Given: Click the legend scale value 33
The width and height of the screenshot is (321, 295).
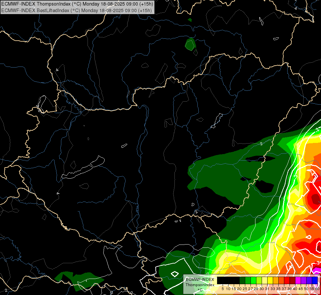Looking at the screenshot, I should 273,289.
